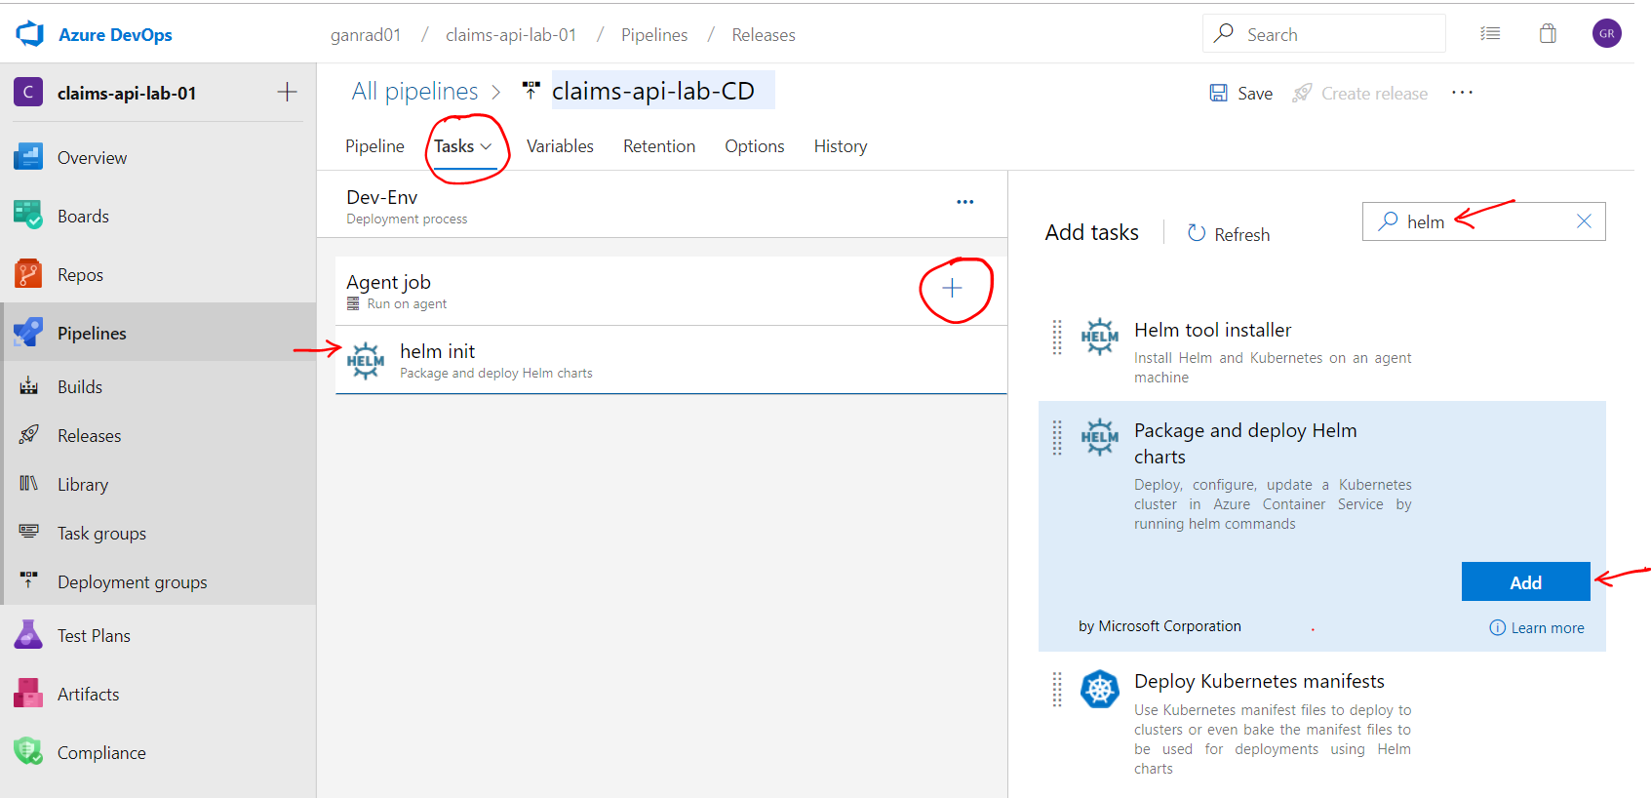Select the Dev-Env deployment process header

coord(662,206)
